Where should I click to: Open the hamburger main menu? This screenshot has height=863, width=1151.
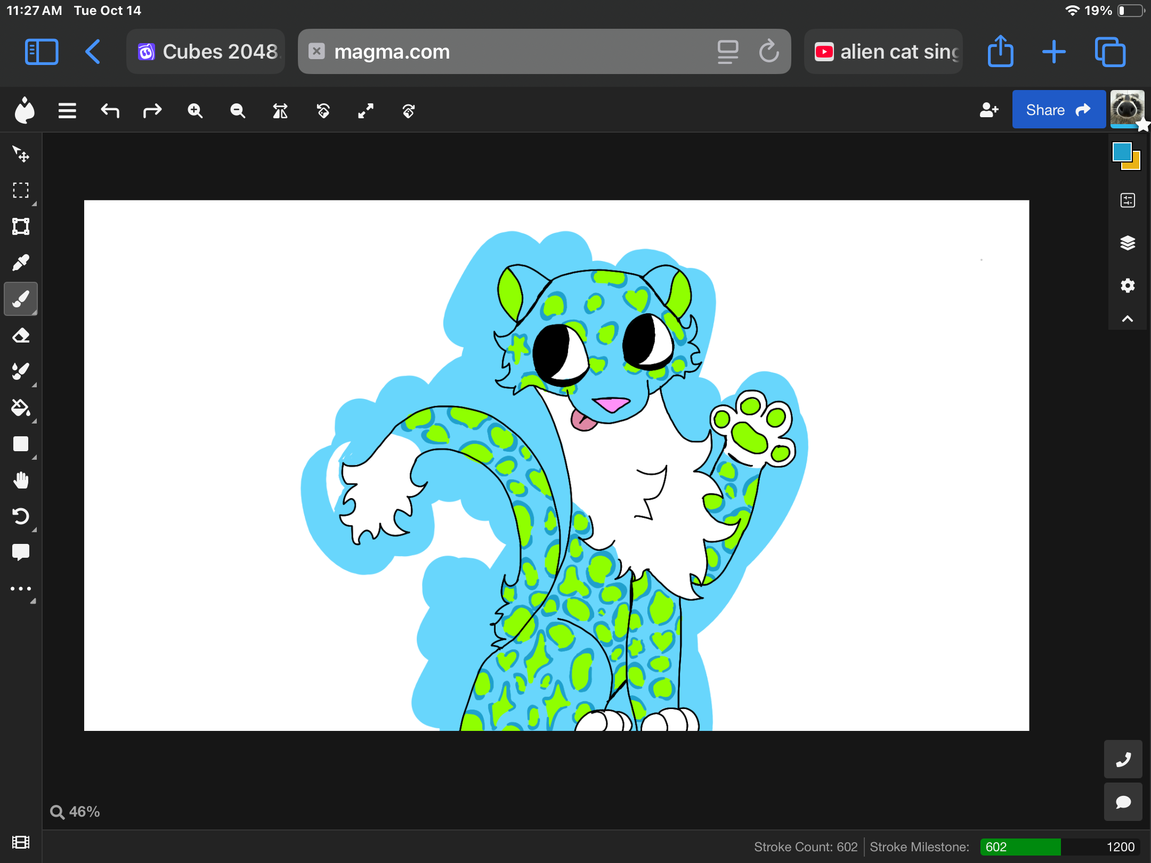[67, 111]
